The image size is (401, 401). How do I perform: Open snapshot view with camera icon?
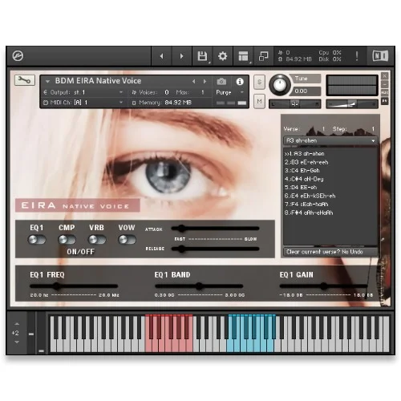tap(221, 81)
